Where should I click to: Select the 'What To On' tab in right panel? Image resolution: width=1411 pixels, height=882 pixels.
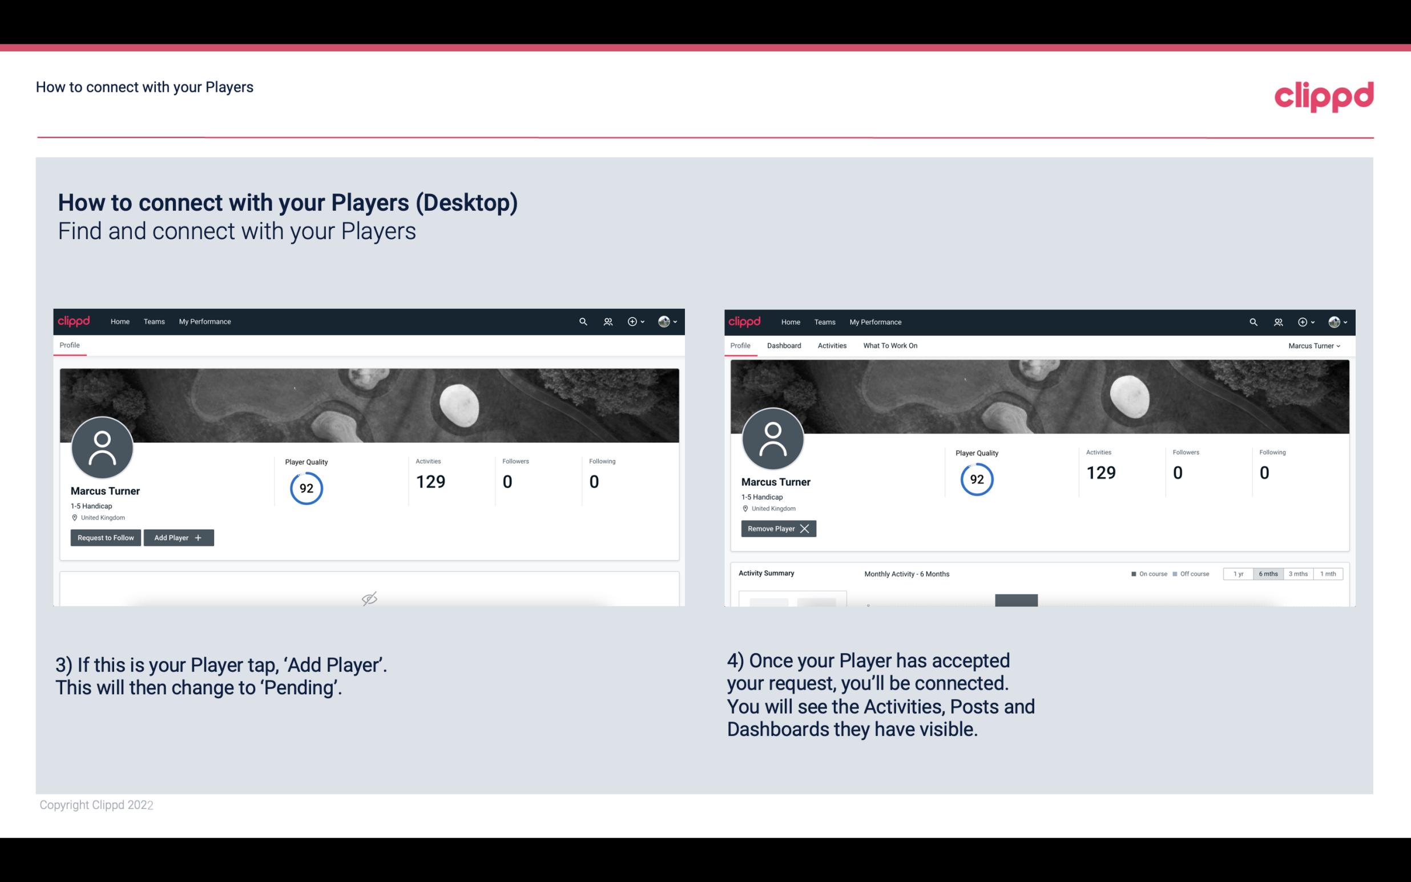890,345
